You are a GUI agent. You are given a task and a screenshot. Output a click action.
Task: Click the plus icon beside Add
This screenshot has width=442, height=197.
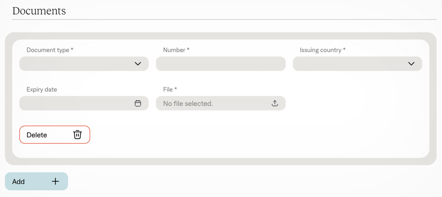pyautogui.click(x=55, y=181)
